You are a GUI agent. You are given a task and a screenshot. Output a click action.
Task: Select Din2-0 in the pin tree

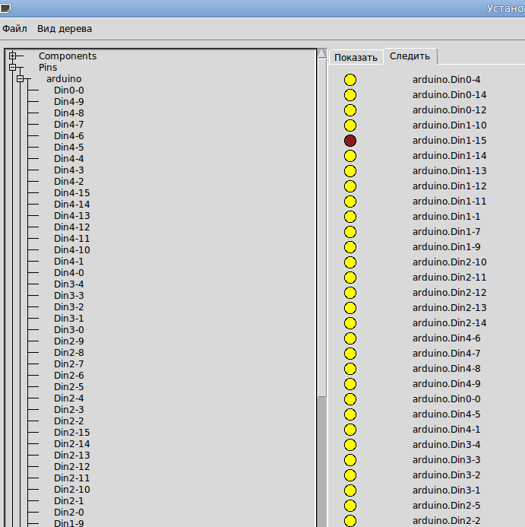(69, 513)
